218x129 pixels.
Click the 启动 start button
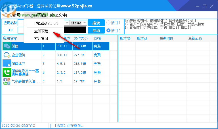(96, 30)
